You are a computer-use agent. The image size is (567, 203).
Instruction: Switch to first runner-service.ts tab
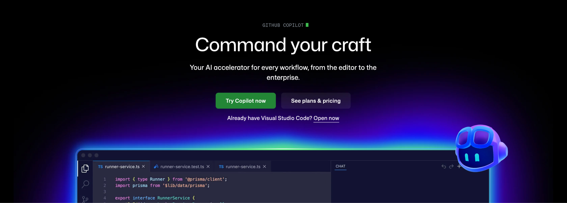pos(122,166)
